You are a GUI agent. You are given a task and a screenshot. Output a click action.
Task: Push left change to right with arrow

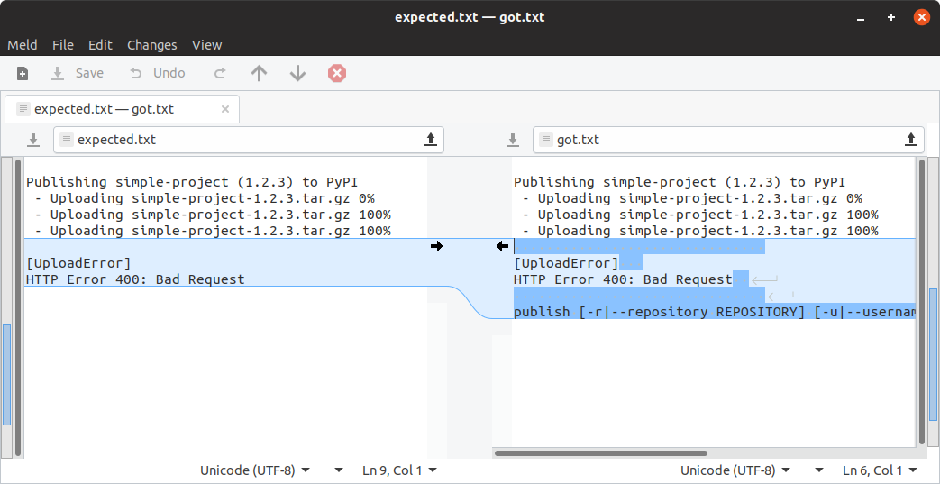pyautogui.click(x=436, y=246)
